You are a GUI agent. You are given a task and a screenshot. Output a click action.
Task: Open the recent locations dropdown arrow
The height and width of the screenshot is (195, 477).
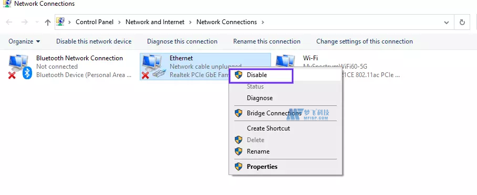pyautogui.click(x=37, y=22)
